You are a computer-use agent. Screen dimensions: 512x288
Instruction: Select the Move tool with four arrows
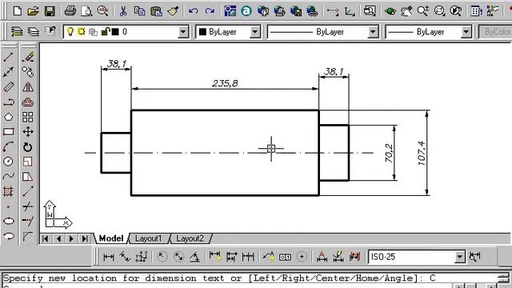(28, 132)
